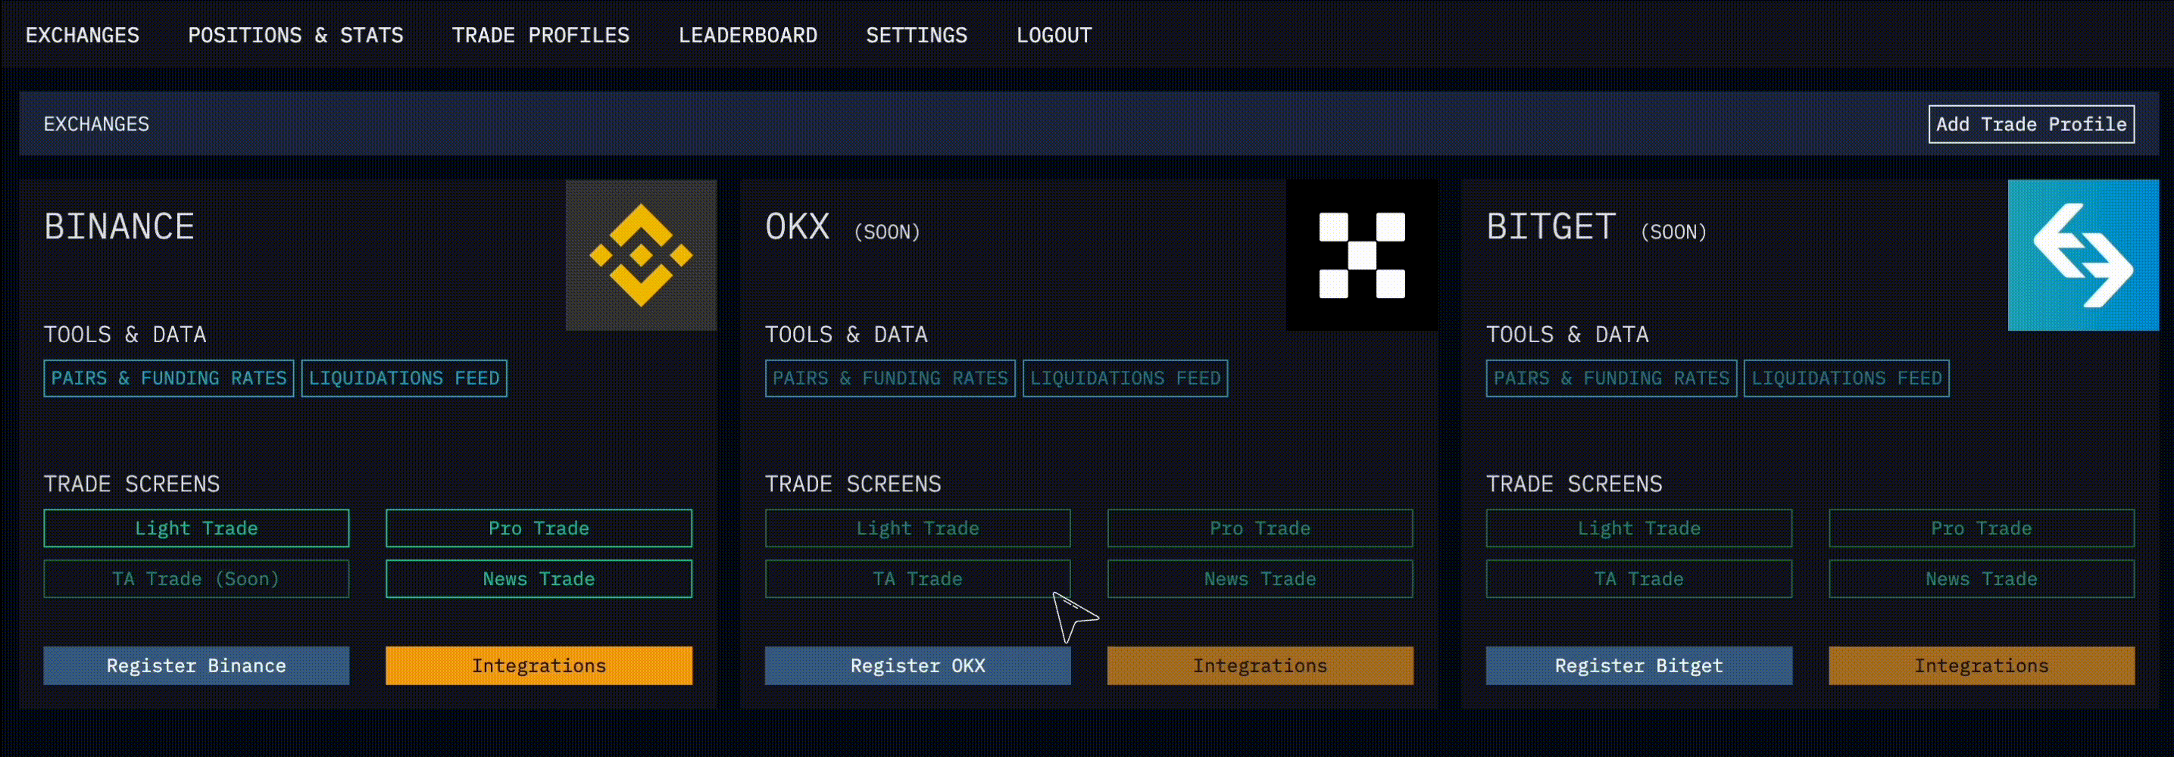
Task: Select Logout in the navigation bar
Action: (1054, 36)
